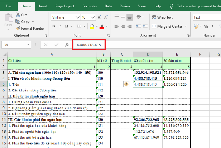The width and height of the screenshot is (221, 148).
Task: Open the Page Layout tab
Action: pos(65,6)
